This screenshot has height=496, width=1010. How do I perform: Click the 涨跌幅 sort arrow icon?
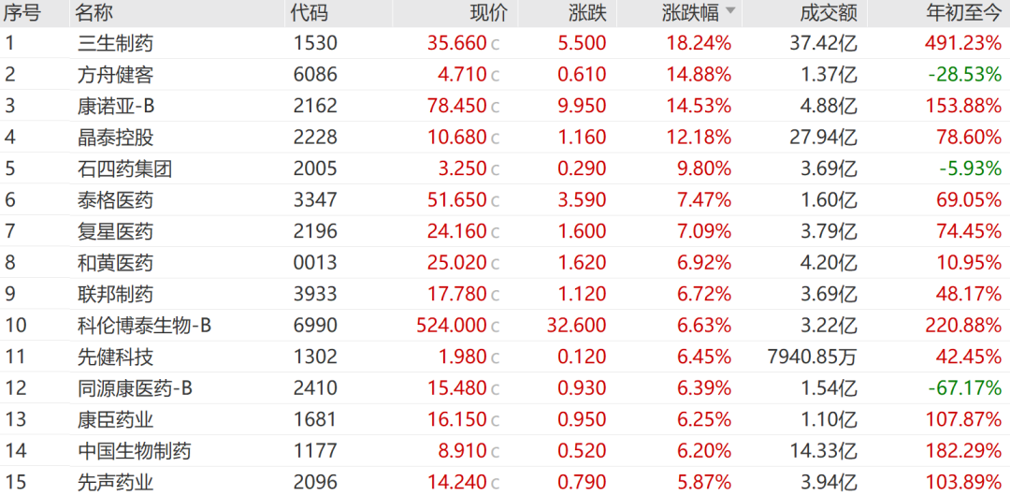click(x=729, y=11)
